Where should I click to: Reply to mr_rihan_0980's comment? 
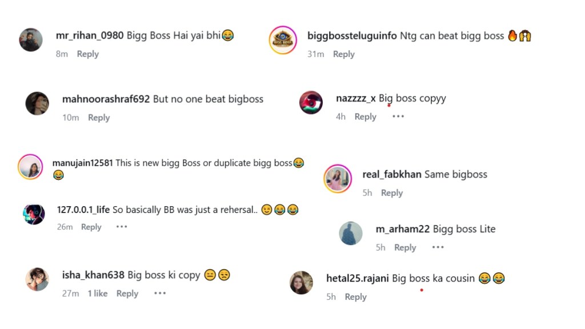click(x=88, y=54)
